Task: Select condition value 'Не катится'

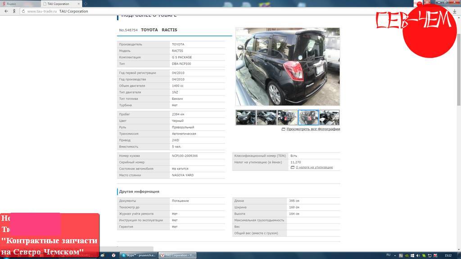Action: click(x=180, y=169)
